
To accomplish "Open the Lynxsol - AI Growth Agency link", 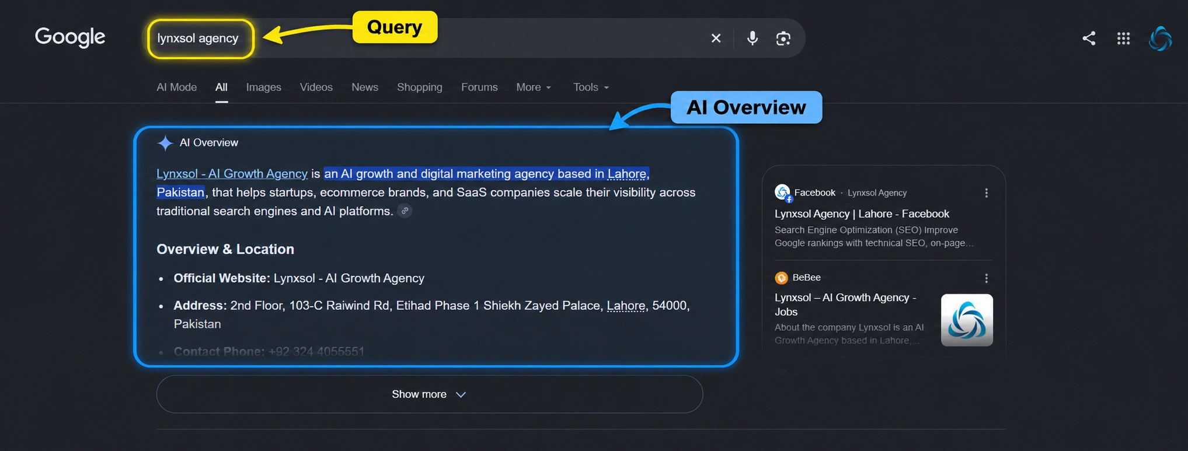I will click(x=232, y=174).
